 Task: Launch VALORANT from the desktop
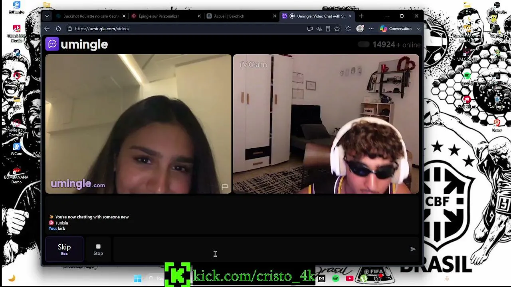[467, 55]
